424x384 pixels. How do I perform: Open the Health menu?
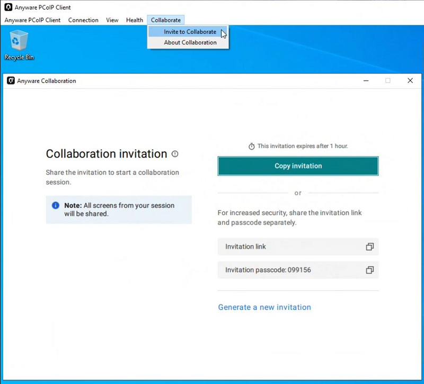(134, 20)
